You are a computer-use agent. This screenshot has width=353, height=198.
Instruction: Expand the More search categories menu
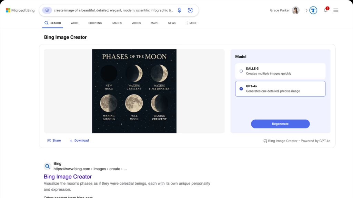[x=192, y=23]
